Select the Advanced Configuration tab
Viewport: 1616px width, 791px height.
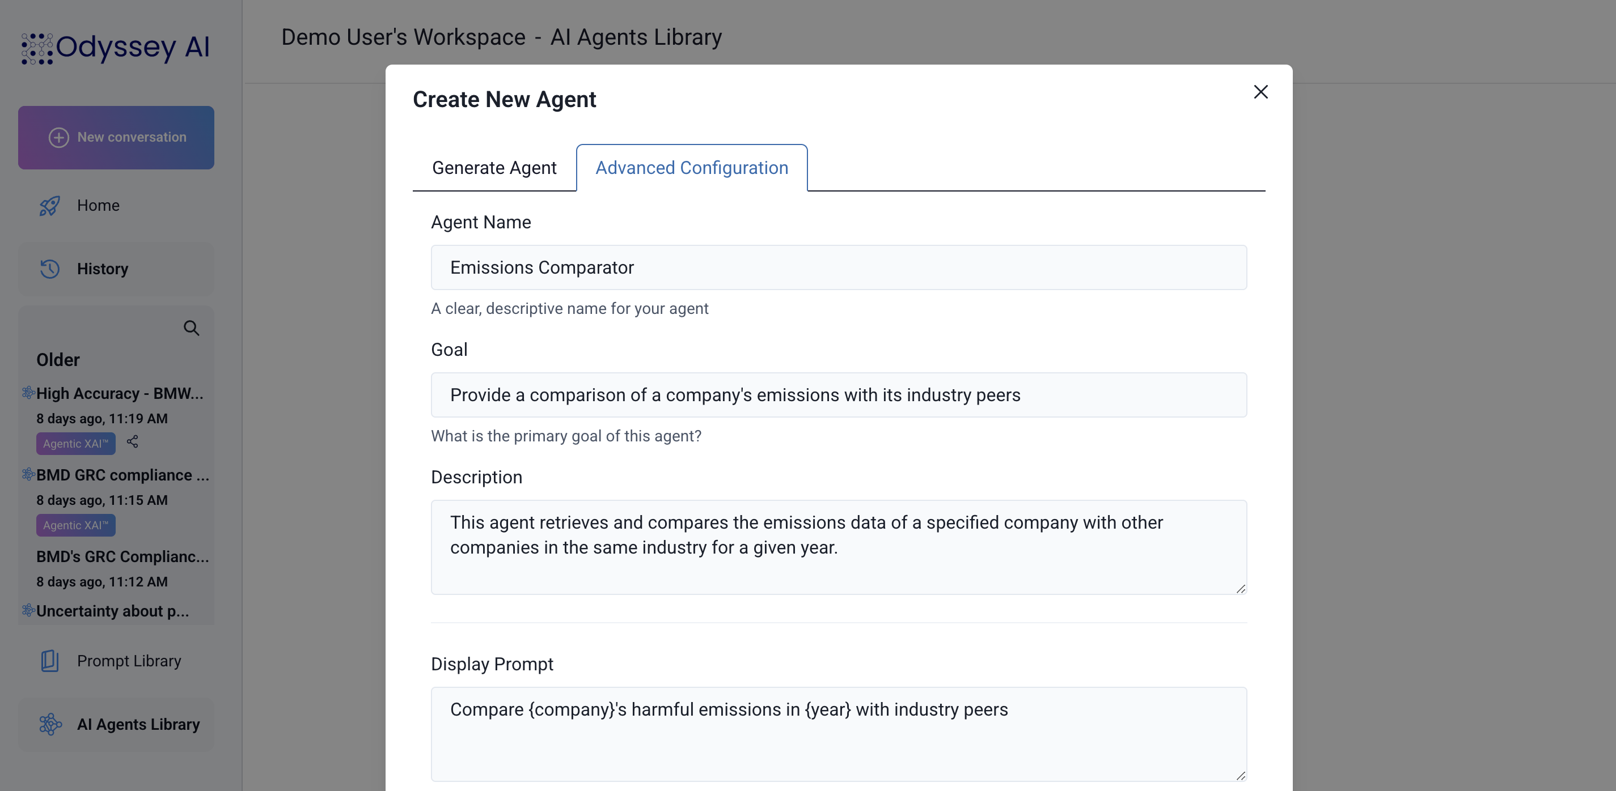coord(691,168)
